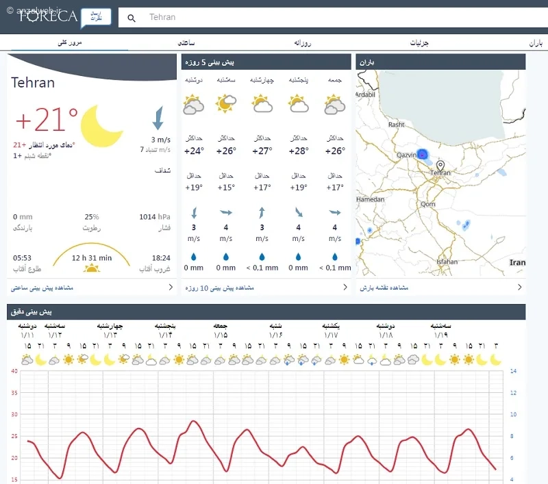Screen dimensions: 548x484
Task: Click wind arrow in +26° max +15° min column
Action: point(226,212)
